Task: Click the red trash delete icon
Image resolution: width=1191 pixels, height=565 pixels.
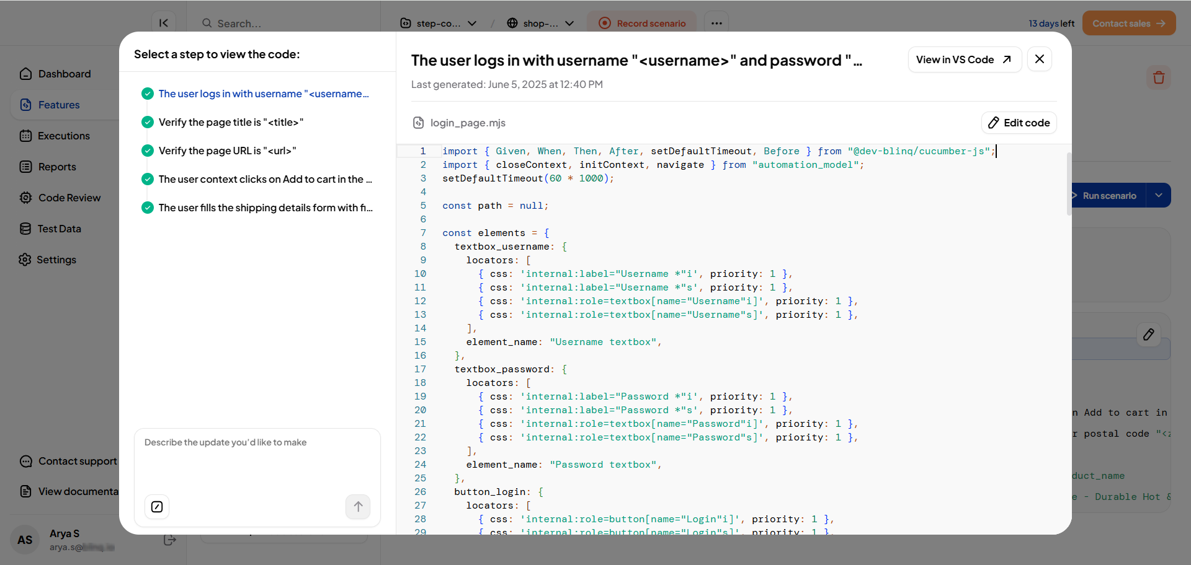Action: point(1159,77)
